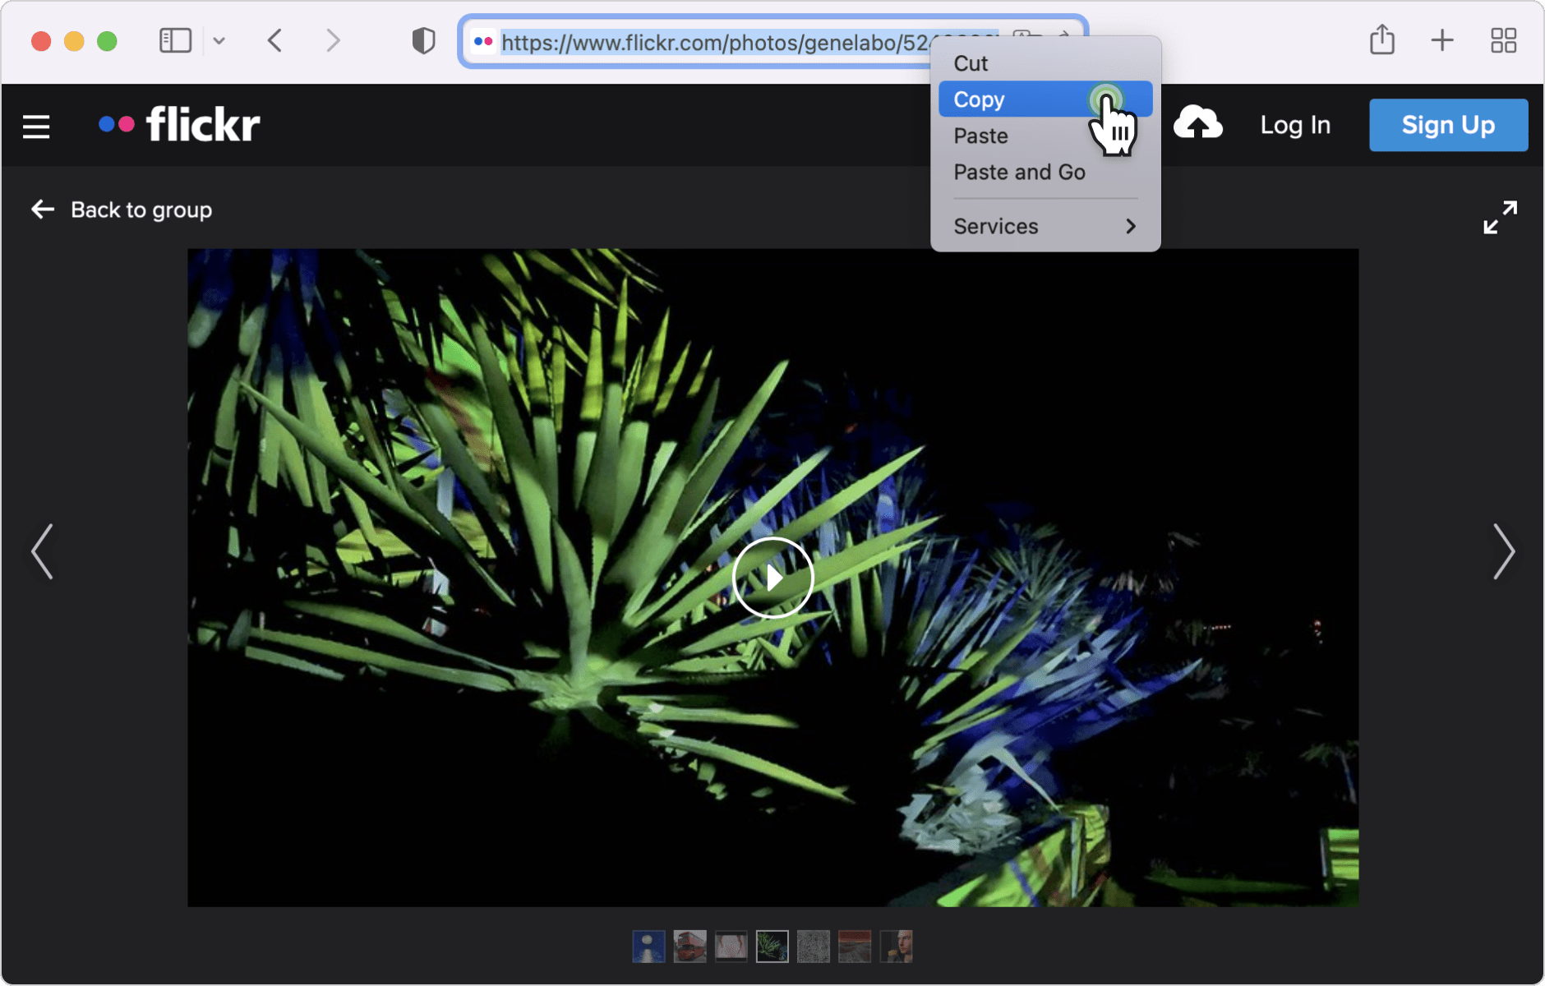Viewport: 1545px width, 986px height.
Task: Select the red double-decker bus thumbnail
Action: (x=689, y=946)
